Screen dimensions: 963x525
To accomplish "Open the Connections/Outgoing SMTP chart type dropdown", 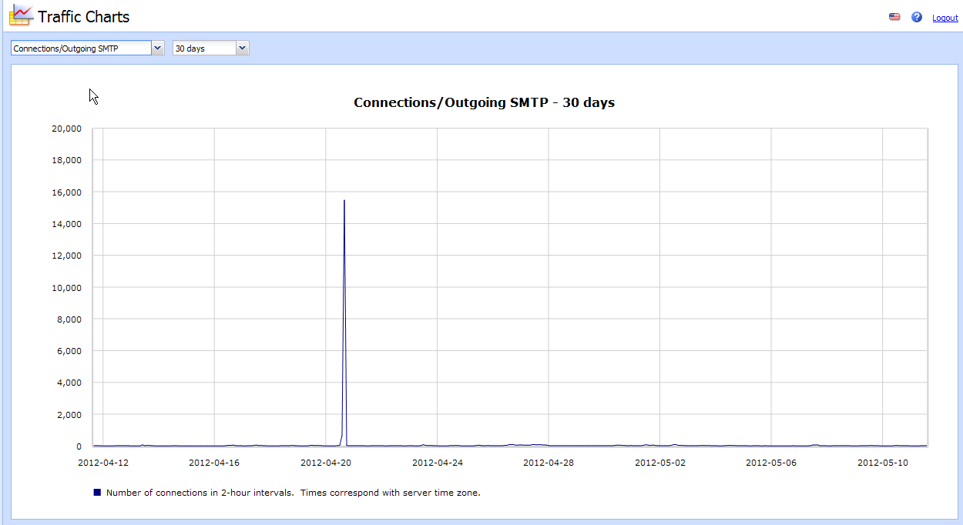I will tap(88, 48).
